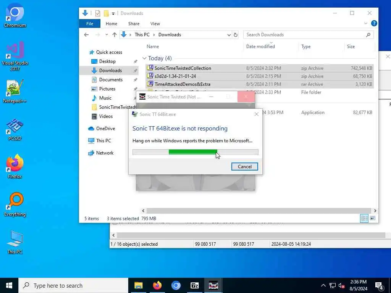This screenshot has width=391, height=293.
Task: Click the Explorer Help question mark icon
Action: [374, 23]
